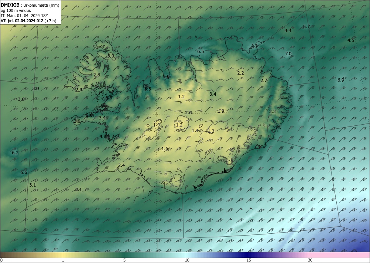Screen dimensions: 370x263
Task: Click the 2.9 value label
Action: click(79, 90)
